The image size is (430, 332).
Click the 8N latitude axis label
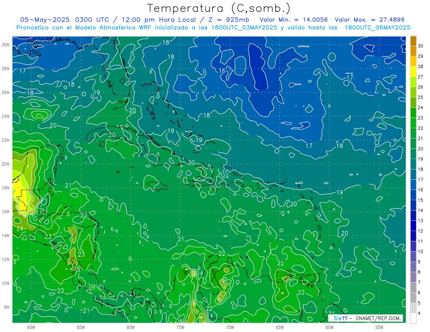(x=7, y=307)
